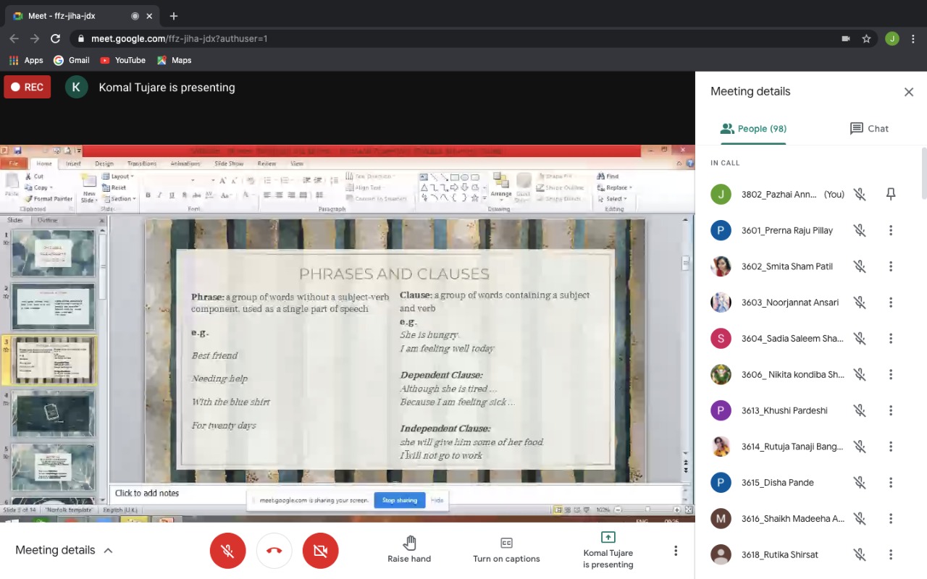Screen dimensions: 927x579
Task: Open the Gmail bookmark
Action: click(72, 60)
